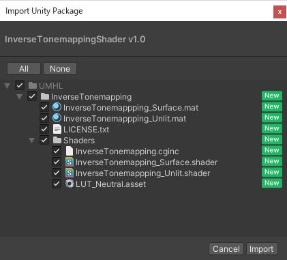Select the UMHL folder name

pyautogui.click(x=51, y=86)
